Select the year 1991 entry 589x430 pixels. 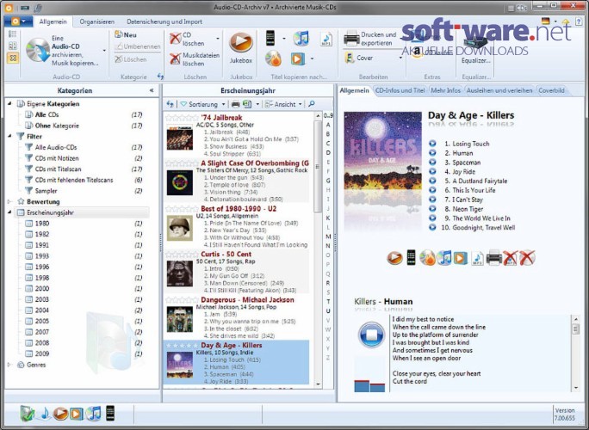pyautogui.click(x=41, y=244)
